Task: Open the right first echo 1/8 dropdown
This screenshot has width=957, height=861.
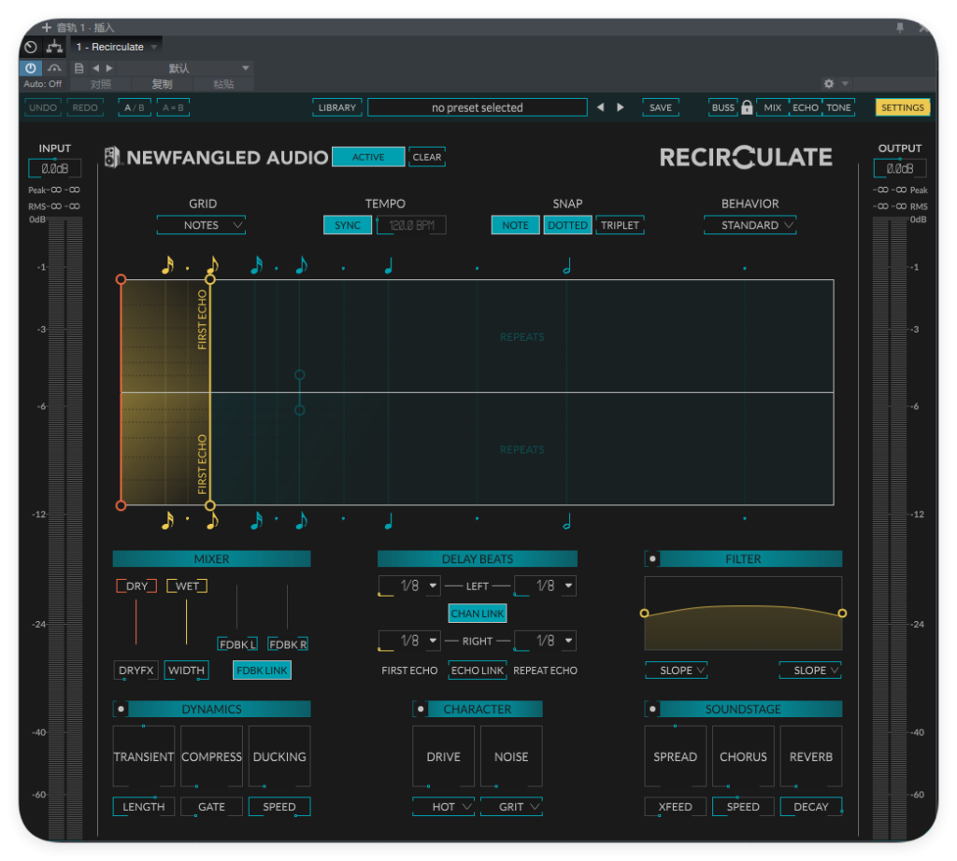Action: click(x=409, y=641)
